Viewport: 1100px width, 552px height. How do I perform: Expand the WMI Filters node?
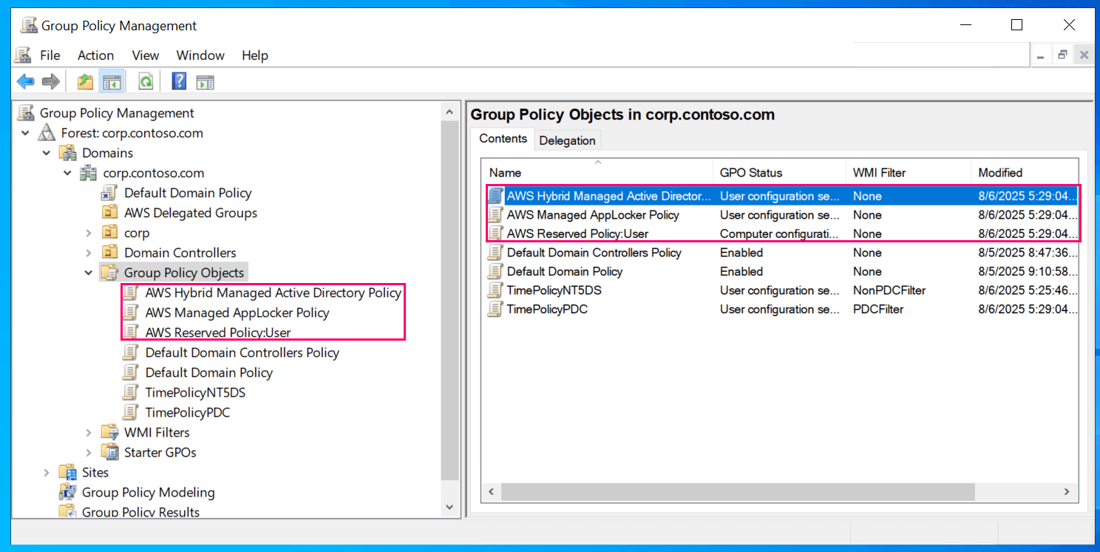click(x=89, y=432)
